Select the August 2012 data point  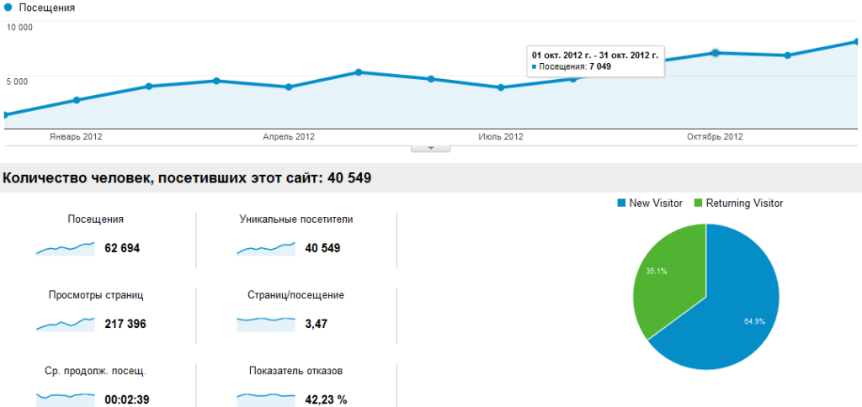[x=572, y=78]
